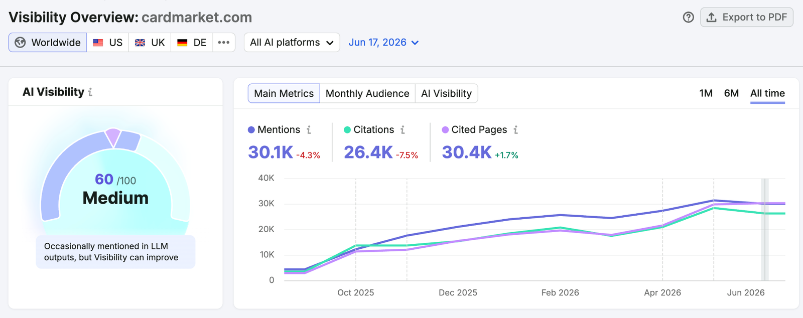Click the info icon beside Citations
This screenshot has height=318, width=803.
[x=403, y=130]
